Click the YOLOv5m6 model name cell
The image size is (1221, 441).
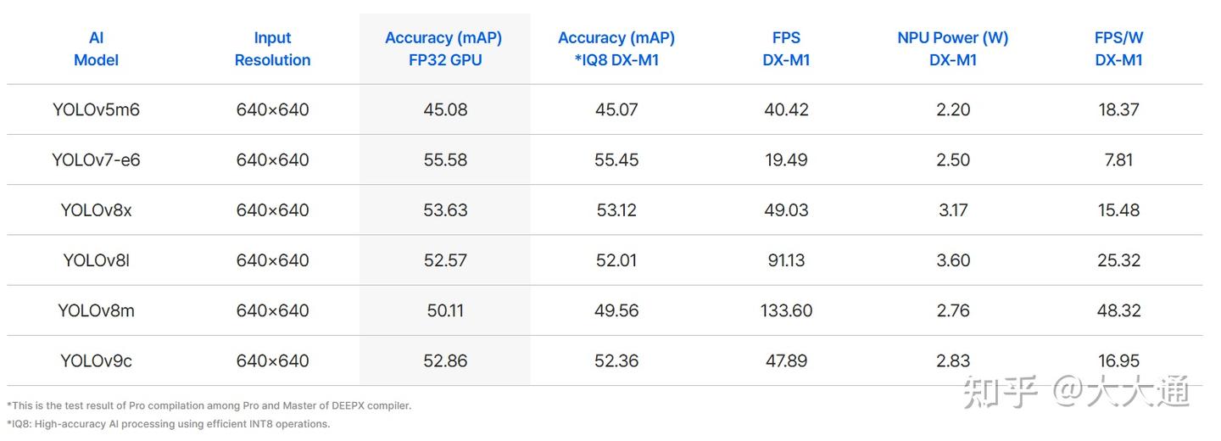(96, 109)
